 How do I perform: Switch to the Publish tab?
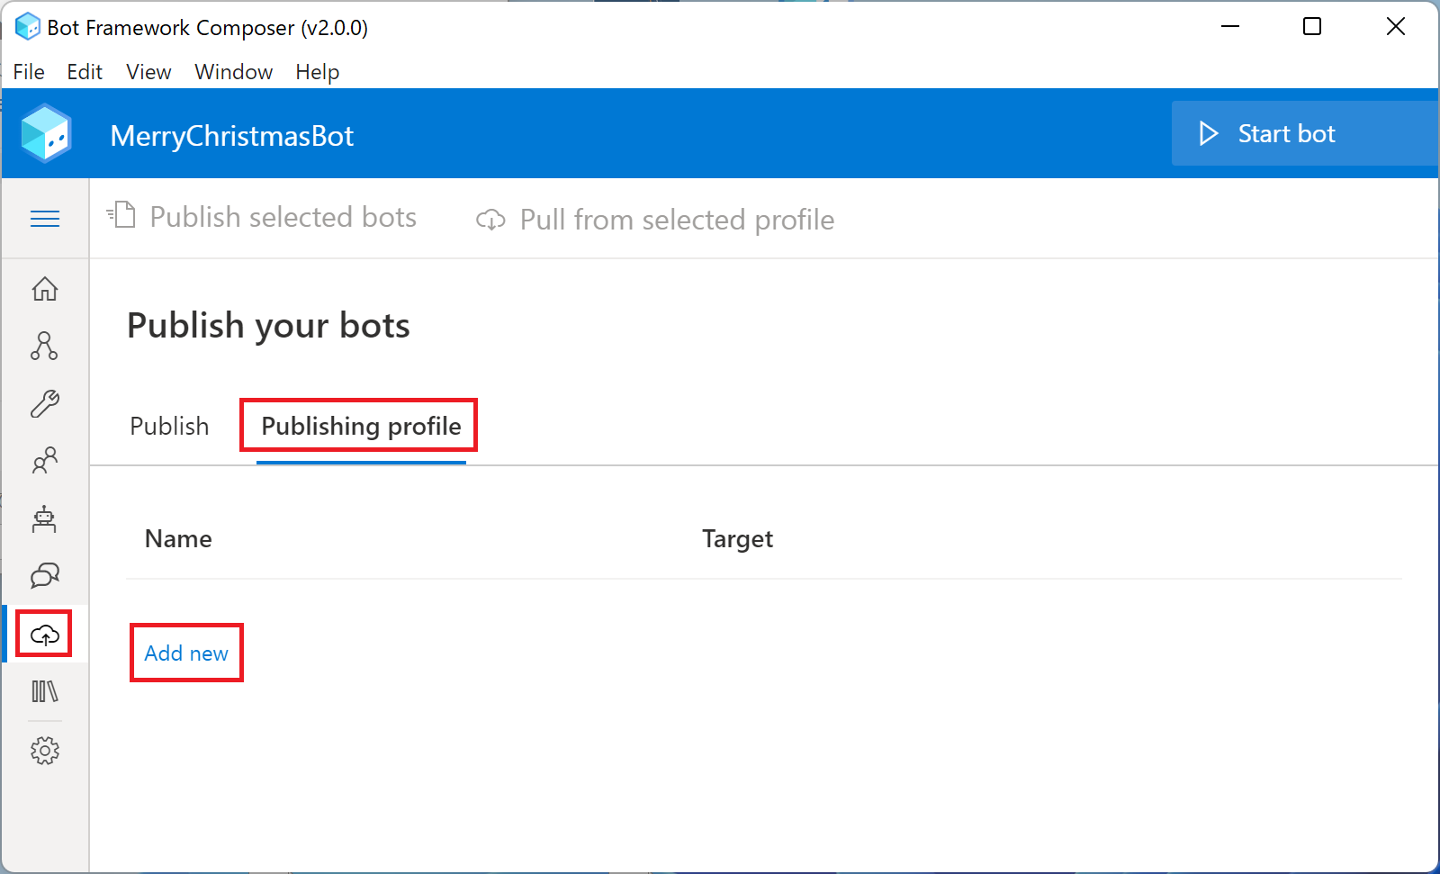[169, 426]
